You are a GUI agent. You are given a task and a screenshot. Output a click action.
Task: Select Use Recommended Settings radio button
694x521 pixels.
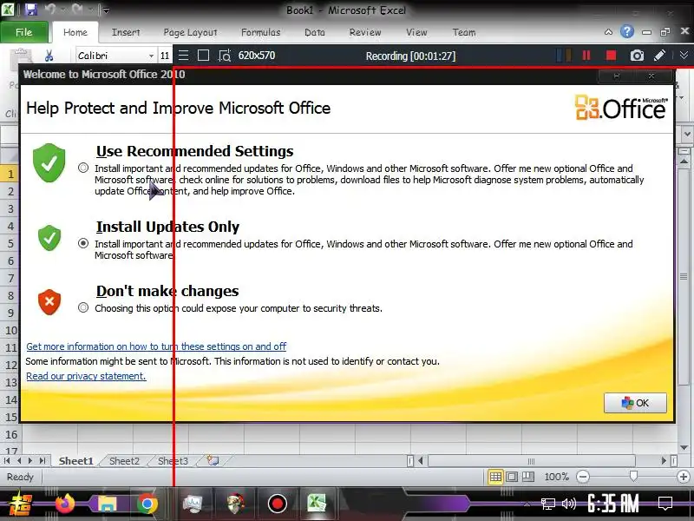[82, 168]
